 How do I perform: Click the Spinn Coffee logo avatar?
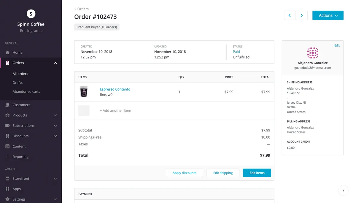pyautogui.click(x=31, y=14)
